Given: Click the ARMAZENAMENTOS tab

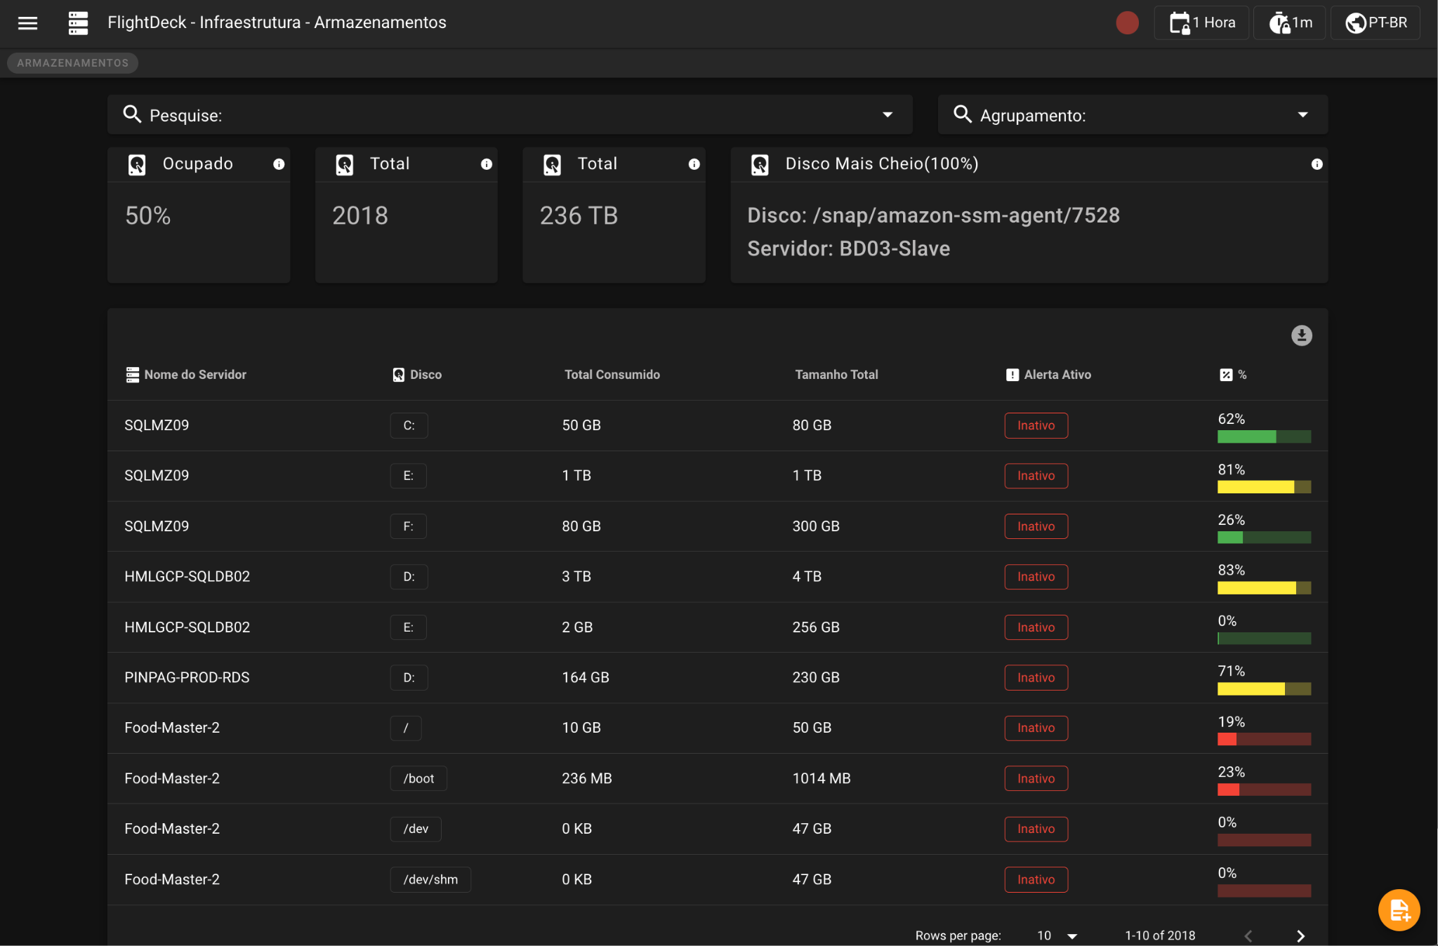Looking at the screenshot, I should pyautogui.click(x=72, y=63).
